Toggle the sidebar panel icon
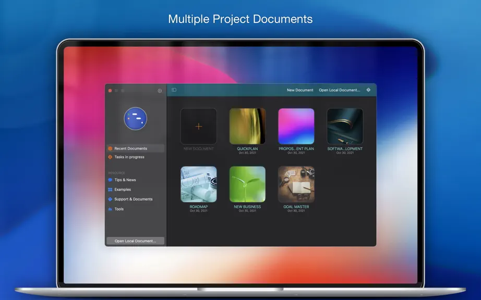The height and width of the screenshot is (300, 481). coord(174,90)
